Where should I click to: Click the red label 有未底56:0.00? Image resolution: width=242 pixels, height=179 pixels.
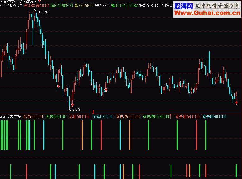coord(187,117)
